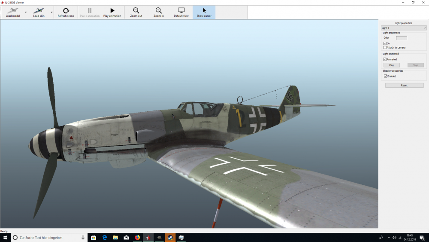The image size is (429, 242).
Task: Click the Load model toolbar button
Action: pos(13,12)
